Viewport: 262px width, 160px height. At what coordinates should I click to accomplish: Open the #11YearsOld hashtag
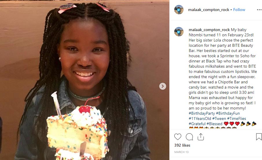200,118
